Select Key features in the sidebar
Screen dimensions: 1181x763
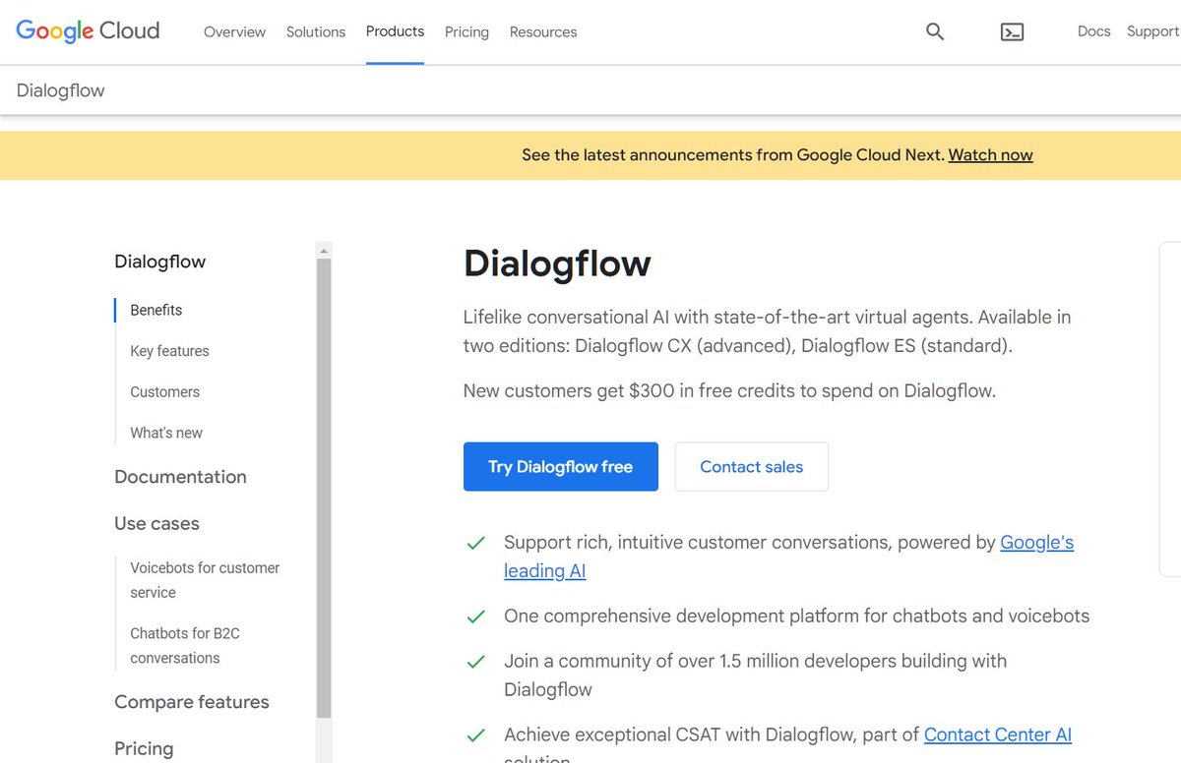click(169, 351)
